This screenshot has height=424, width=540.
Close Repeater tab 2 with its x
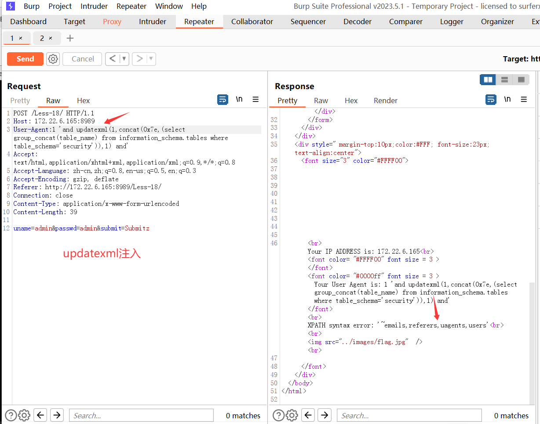coord(50,39)
